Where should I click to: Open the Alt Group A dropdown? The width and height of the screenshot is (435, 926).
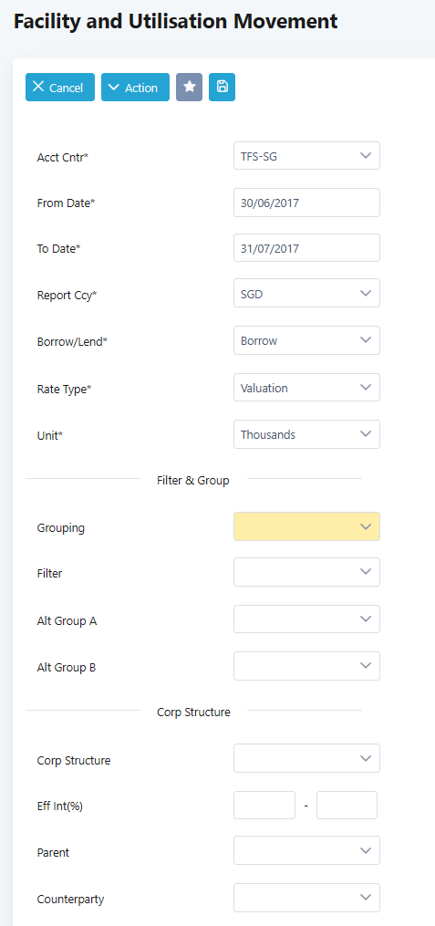(307, 619)
